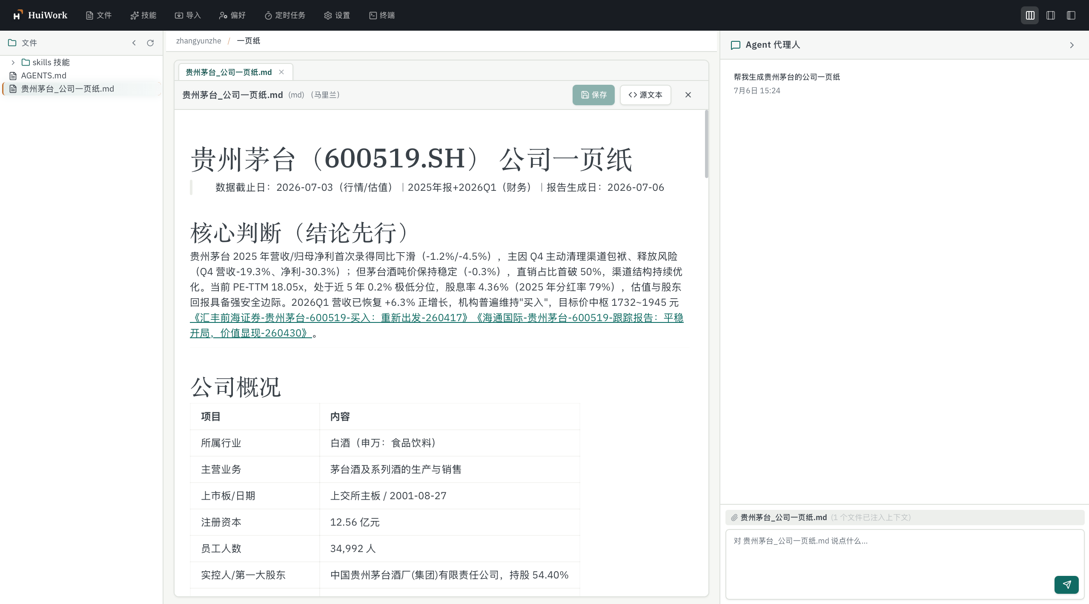Screen dimensions: 1089x604
Task: Click the 7月6日 15:24 timestamp
Action: click(757, 91)
